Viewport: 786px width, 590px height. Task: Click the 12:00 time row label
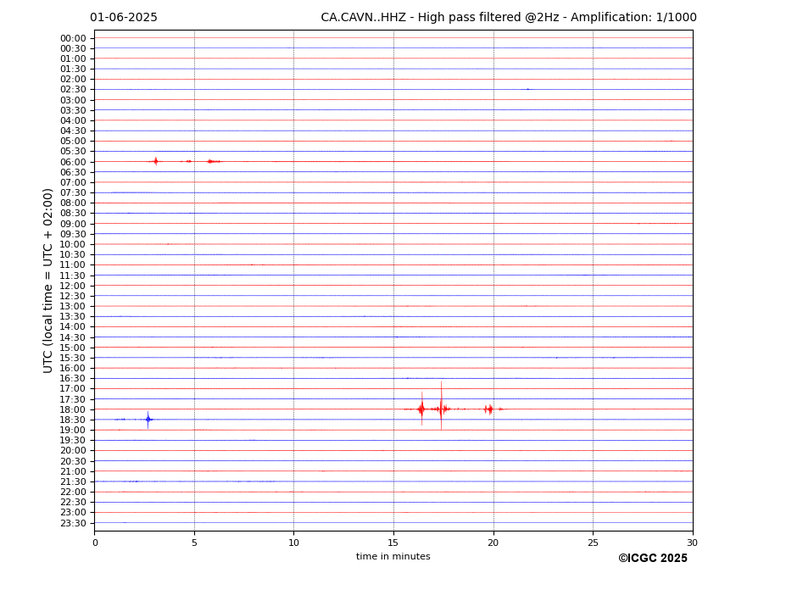point(73,286)
